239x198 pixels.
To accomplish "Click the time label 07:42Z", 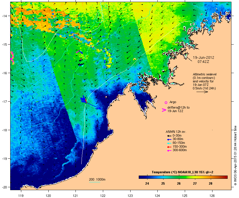I will click(203, 61).
